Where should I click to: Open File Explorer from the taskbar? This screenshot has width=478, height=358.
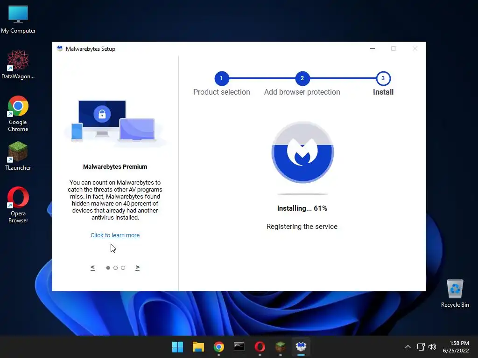(x=198, y=347)
